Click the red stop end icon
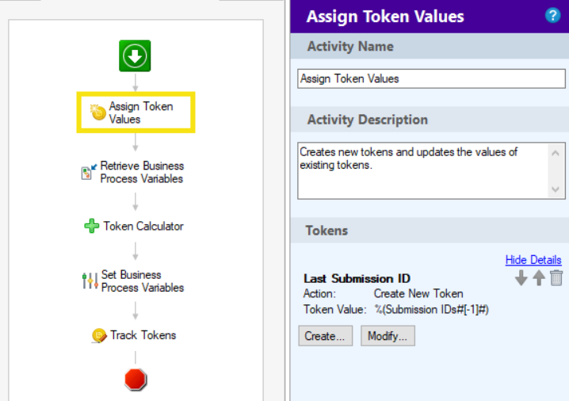This screenshot has height=401, width=569. click(x=136, y=379)
